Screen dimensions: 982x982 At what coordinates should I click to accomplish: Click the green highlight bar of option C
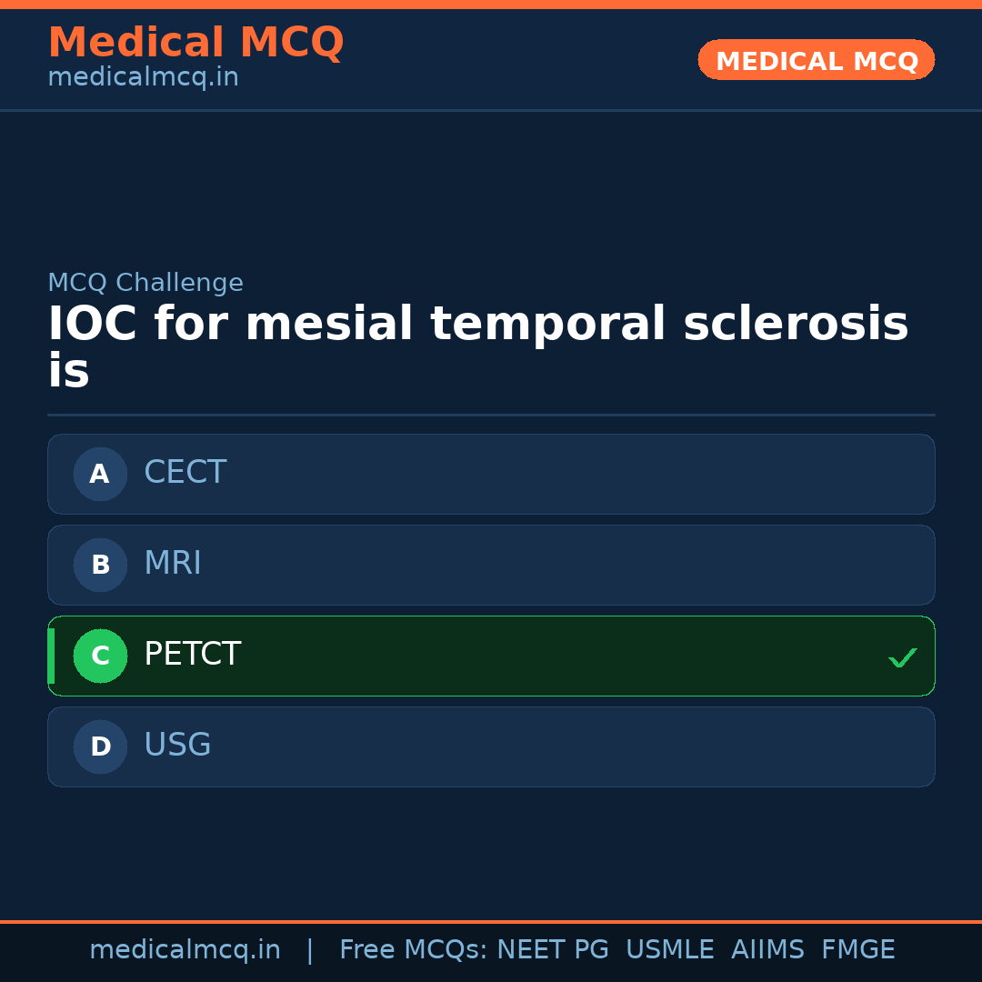(x=51, y=656)
